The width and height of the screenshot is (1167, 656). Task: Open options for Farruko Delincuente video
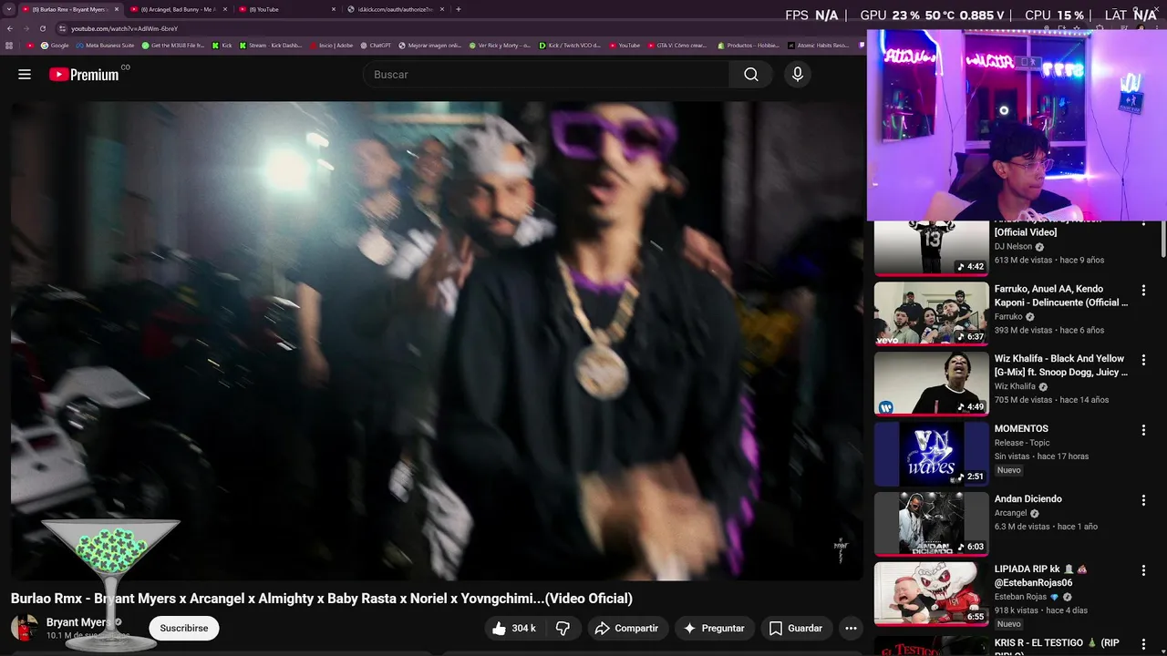point(1143,290)
